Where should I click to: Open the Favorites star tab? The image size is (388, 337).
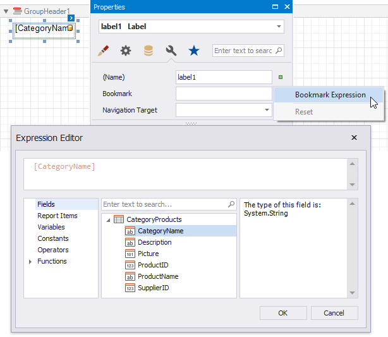[194, 51]
